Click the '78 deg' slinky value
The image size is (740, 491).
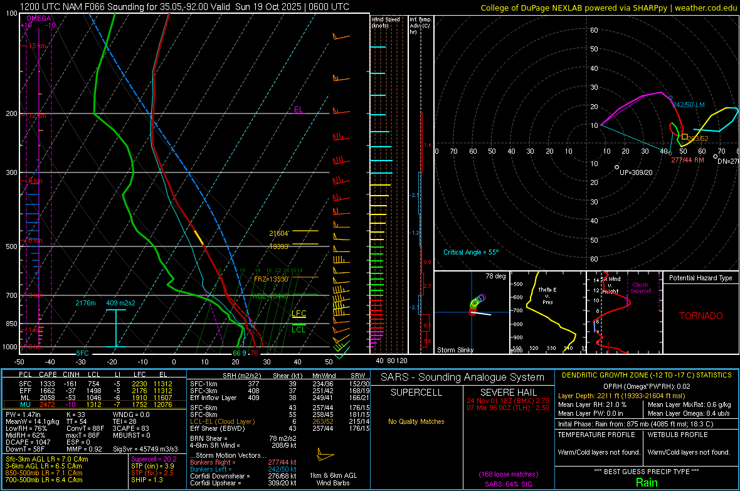(495, 276)
